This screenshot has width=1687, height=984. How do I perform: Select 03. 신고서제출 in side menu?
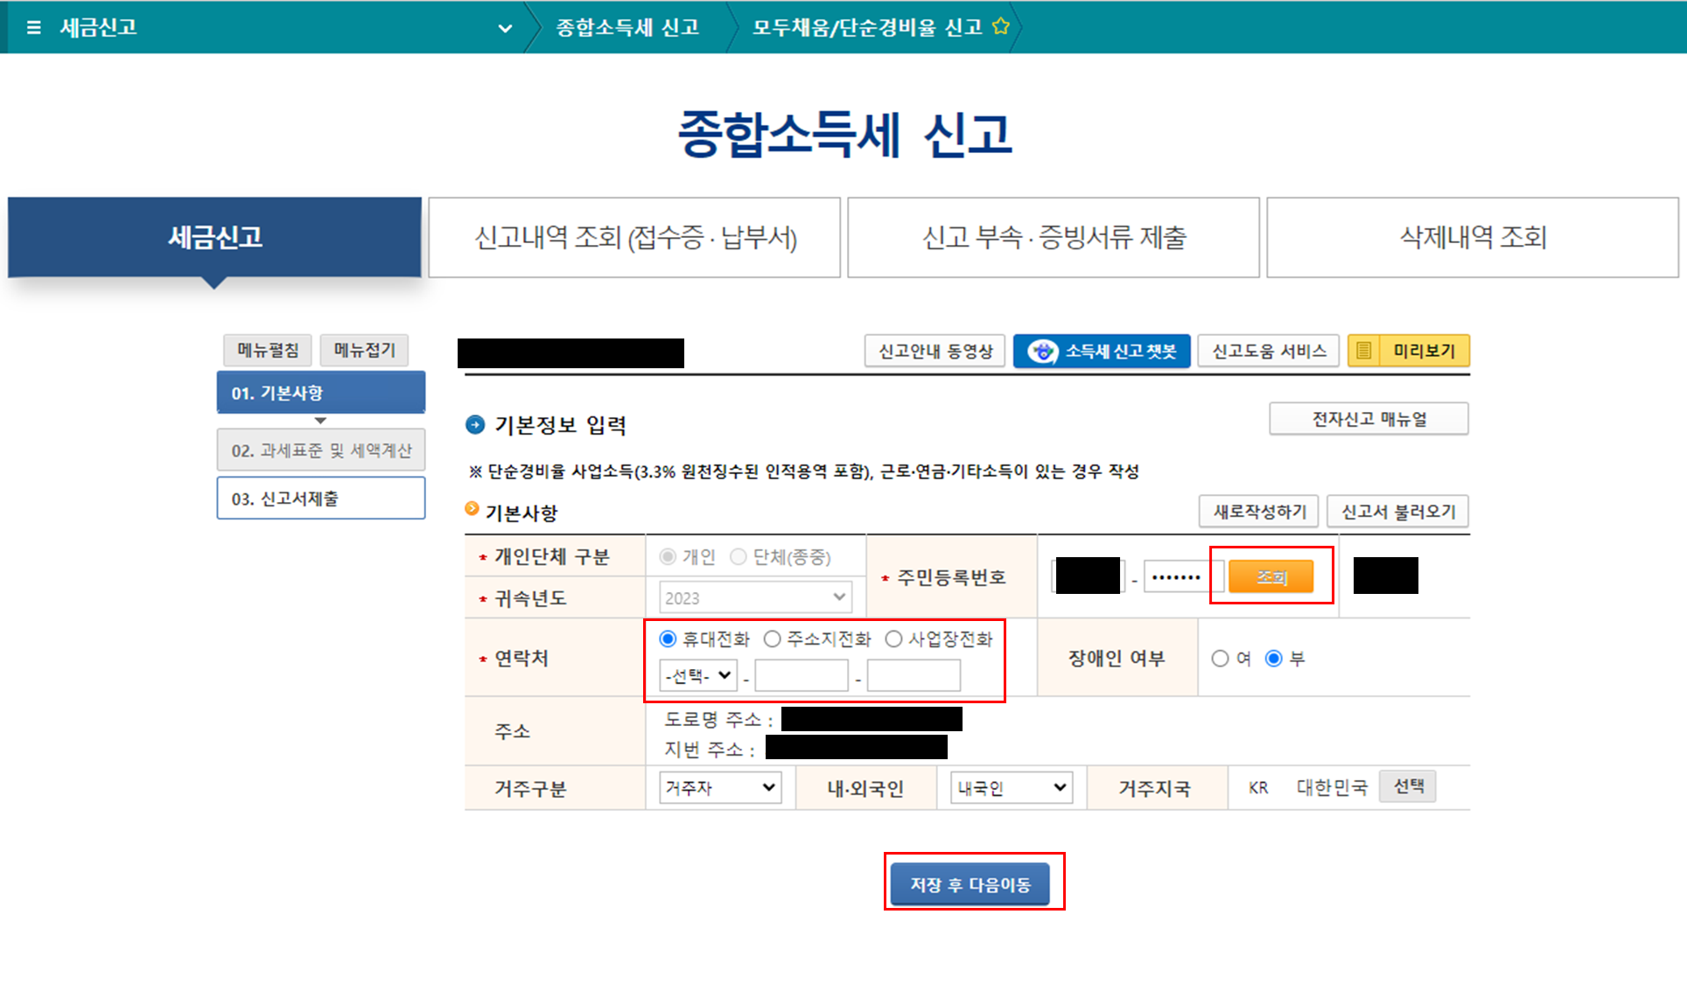coord(320,499)
